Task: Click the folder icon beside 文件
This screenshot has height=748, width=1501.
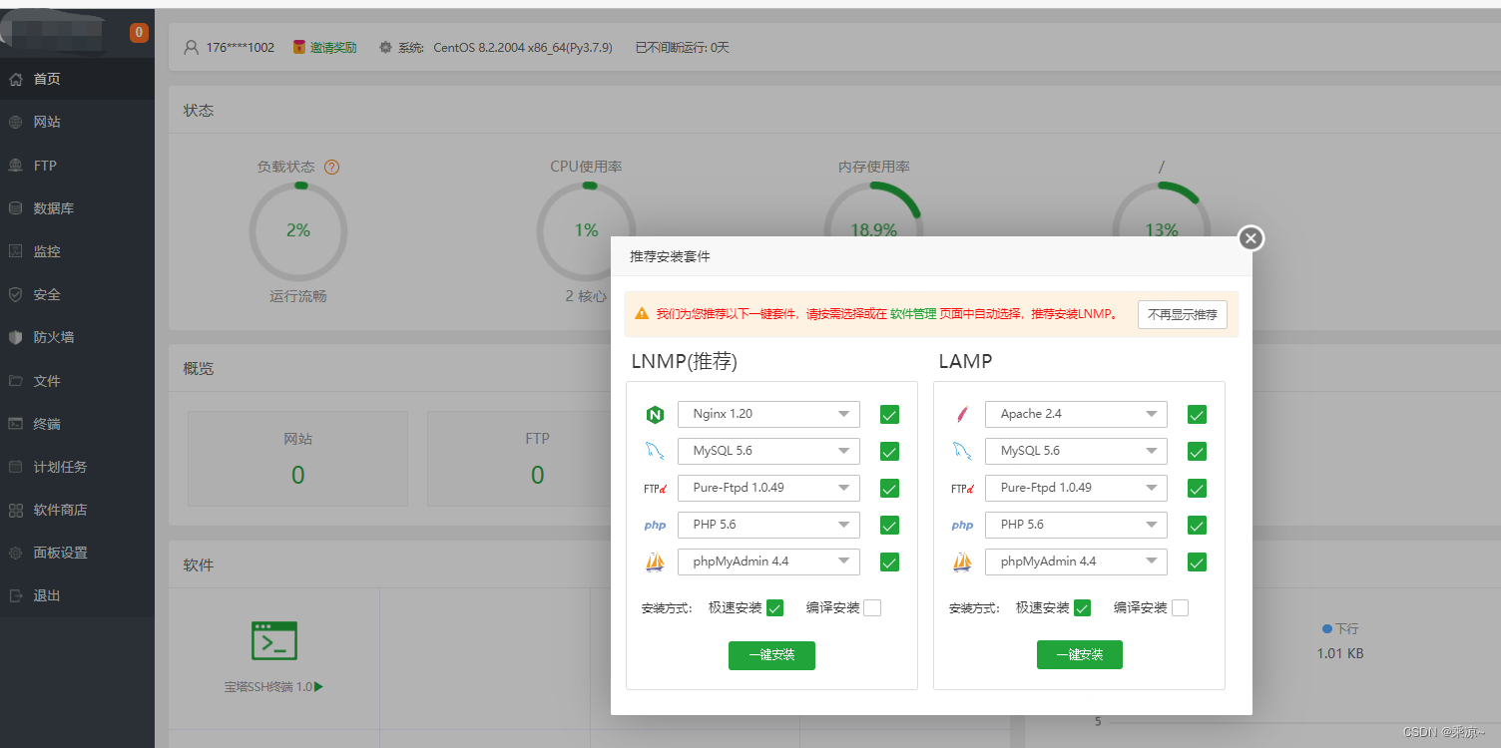Action: [15, 381]
